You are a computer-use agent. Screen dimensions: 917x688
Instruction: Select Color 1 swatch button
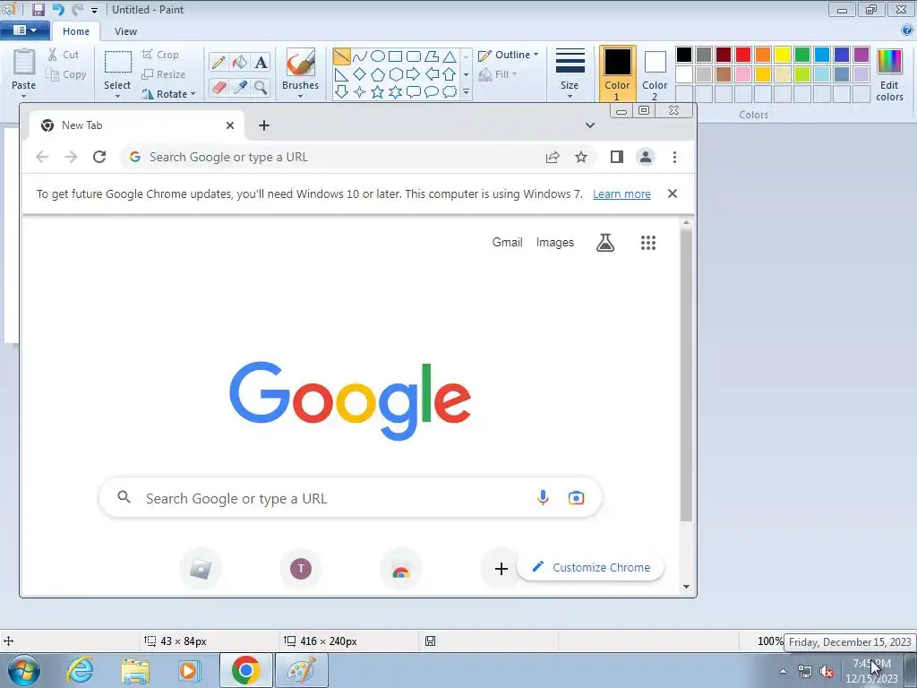(x=617, y=74)
